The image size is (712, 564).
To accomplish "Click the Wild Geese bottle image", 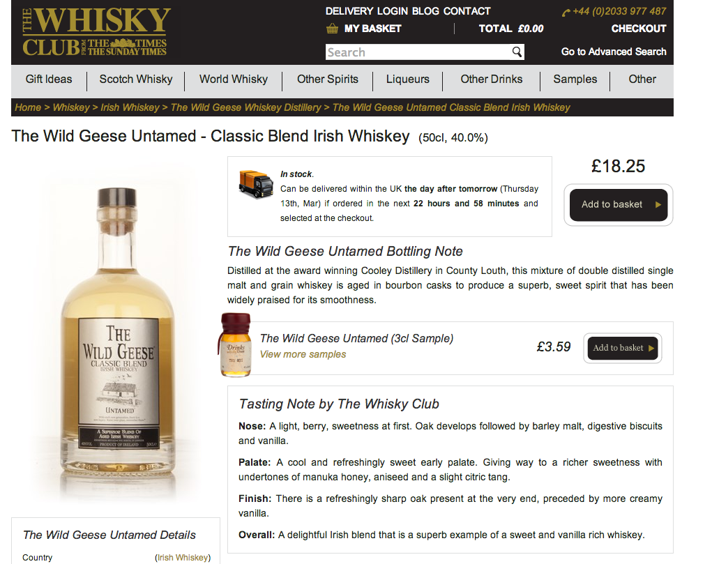I will (118, 331).
